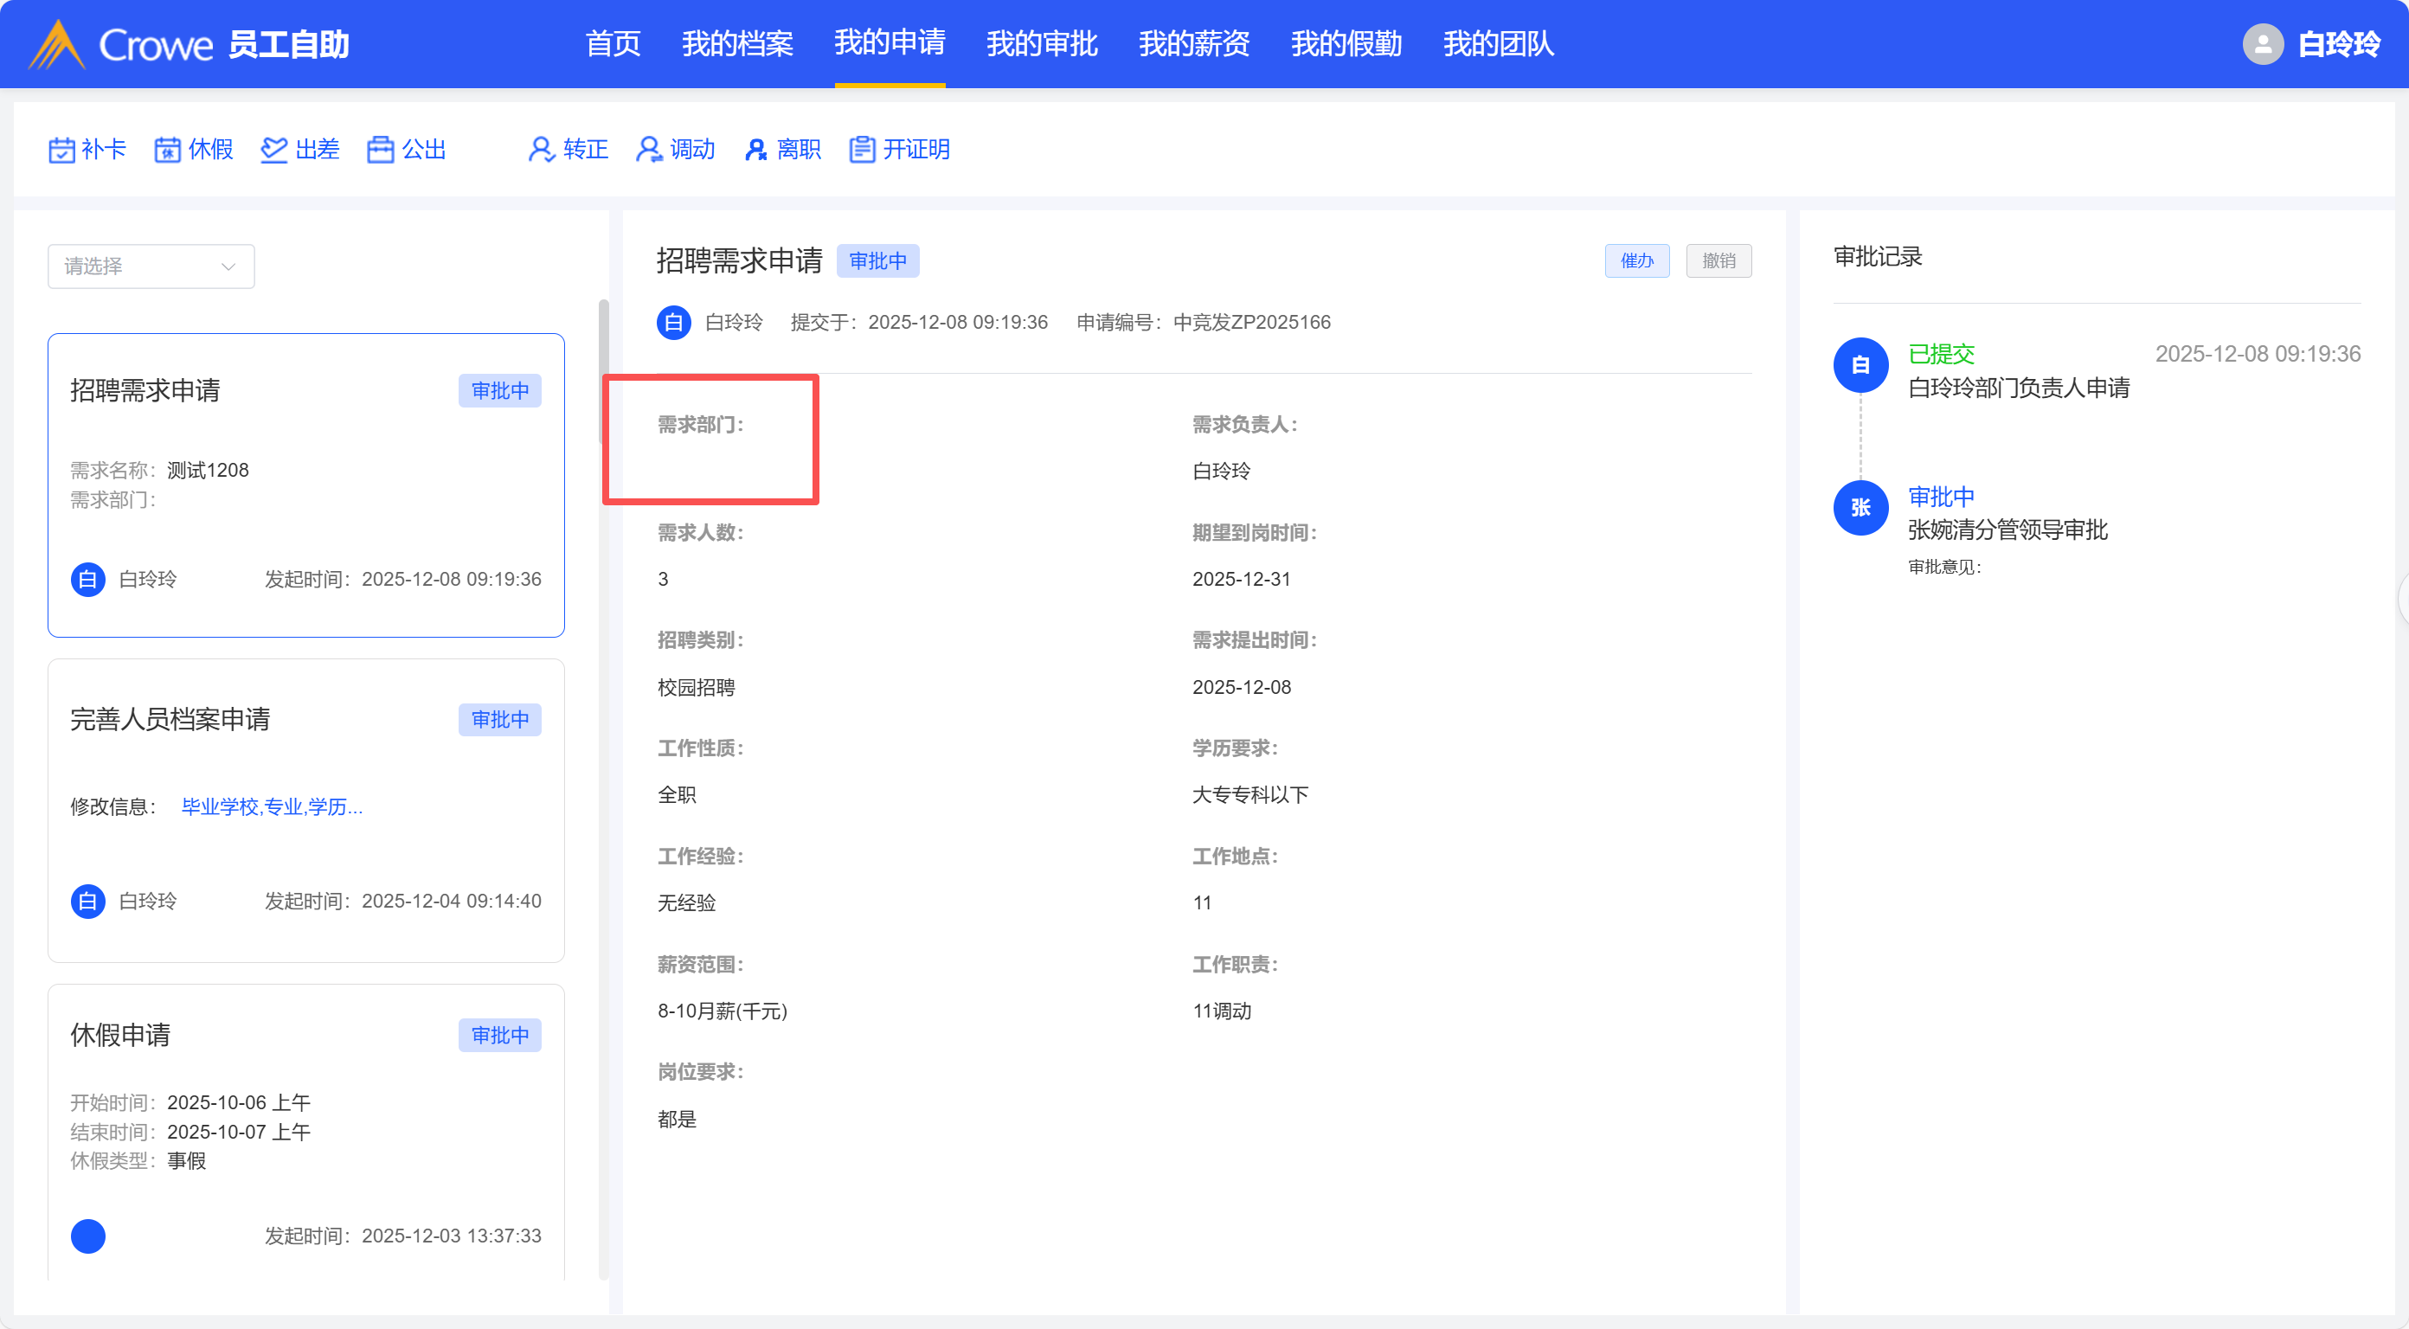2409x1329 pixels.
Task: Go to 我的假勤 tab
Action: 1346,44
